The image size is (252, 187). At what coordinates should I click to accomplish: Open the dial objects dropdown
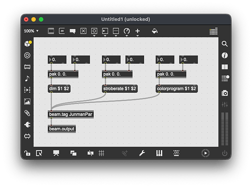point(126,32)
